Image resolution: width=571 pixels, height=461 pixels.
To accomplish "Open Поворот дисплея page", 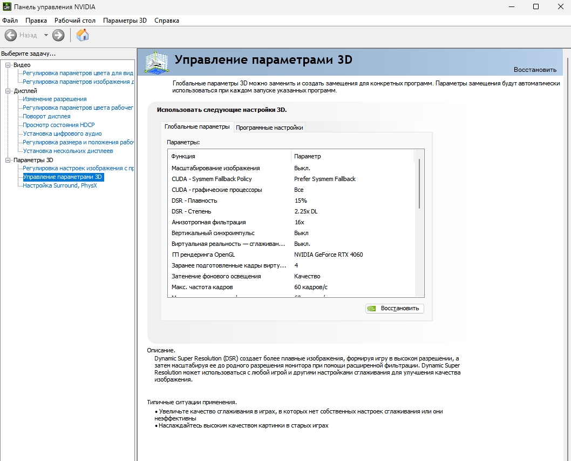I will [46, 116].
